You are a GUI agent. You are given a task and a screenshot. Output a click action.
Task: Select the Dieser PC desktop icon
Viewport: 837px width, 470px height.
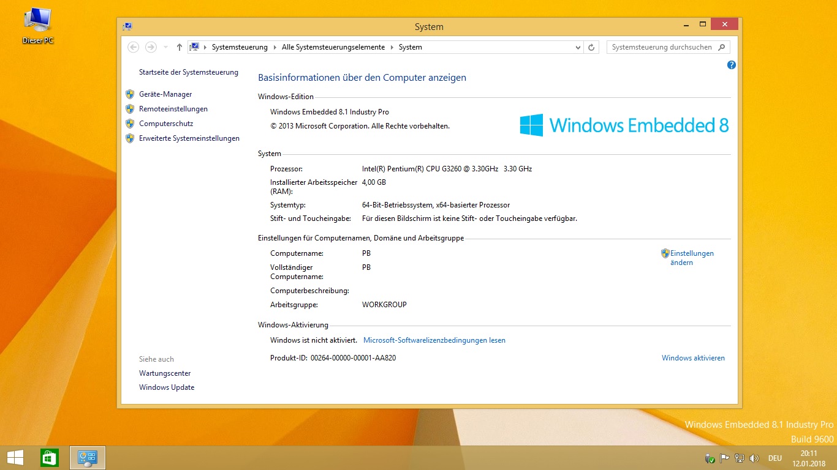(x=38, y=26)
